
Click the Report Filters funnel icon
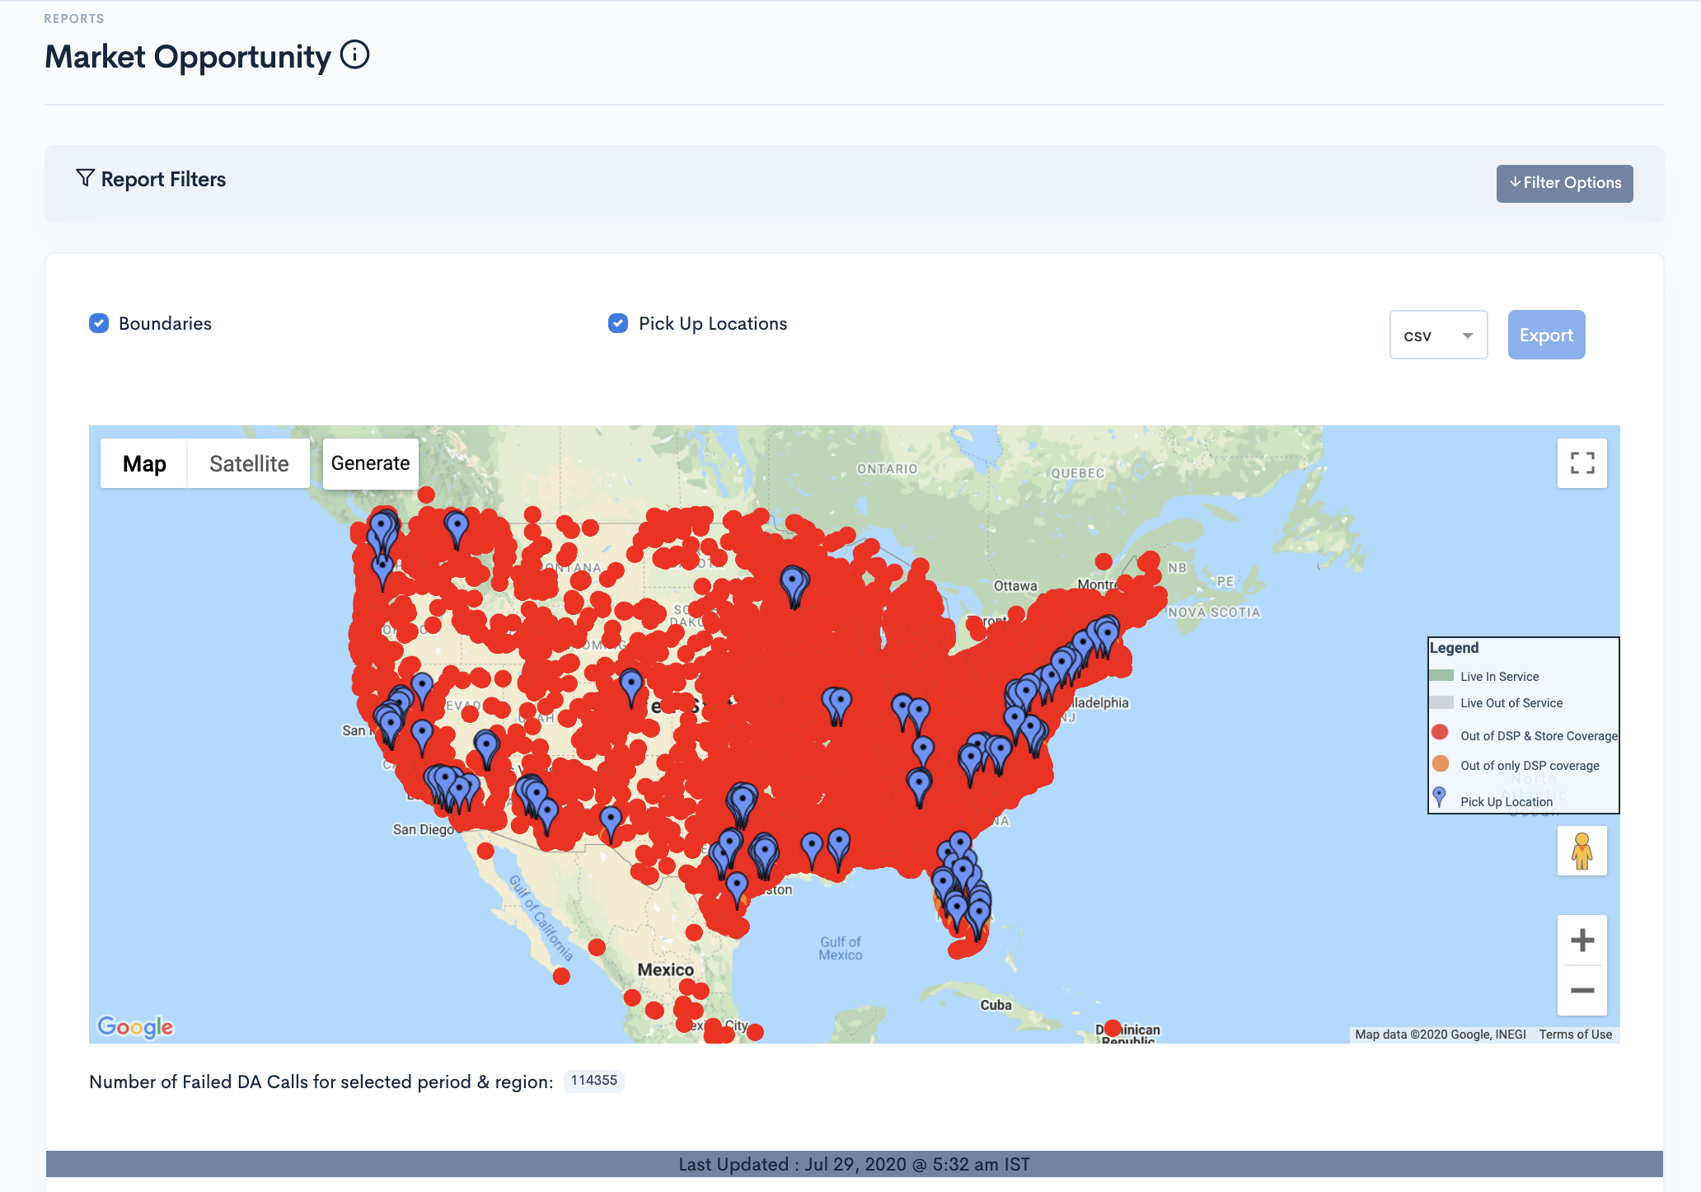coord(85,177)
